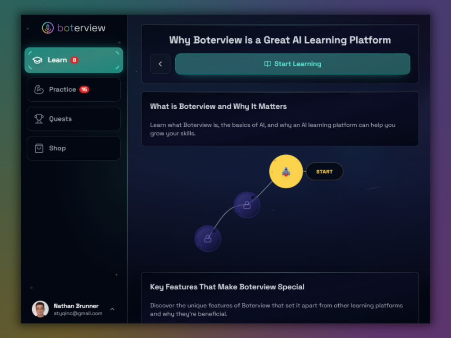Click the rocket icon on the yellow lesson node

(285, 171)
